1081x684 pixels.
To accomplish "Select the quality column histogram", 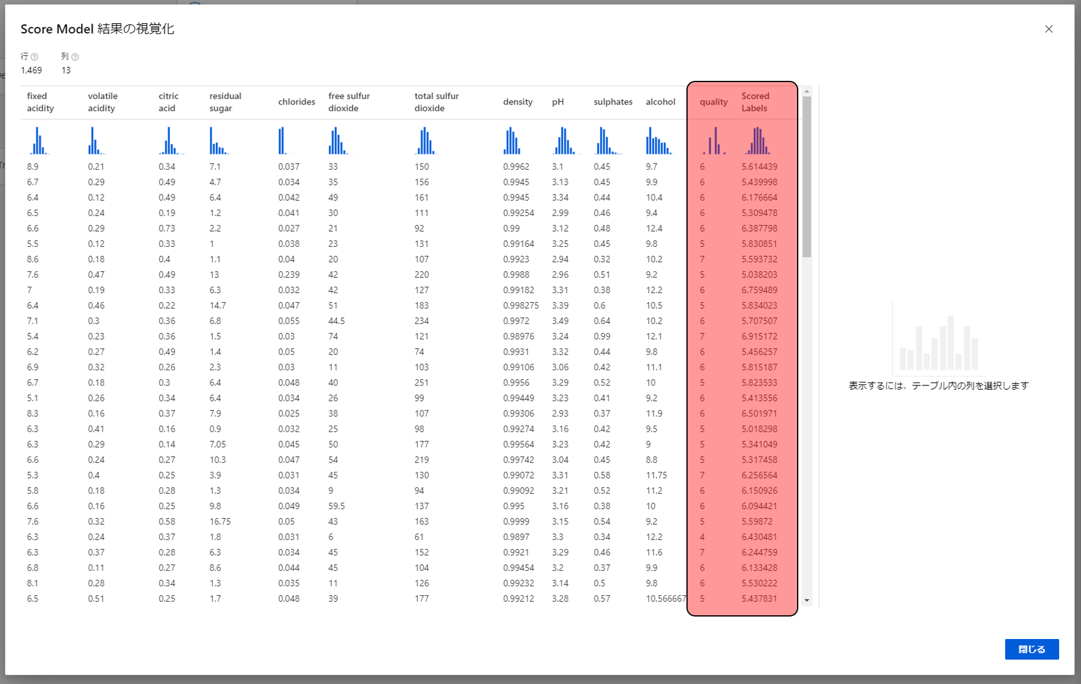I will 714,141.
